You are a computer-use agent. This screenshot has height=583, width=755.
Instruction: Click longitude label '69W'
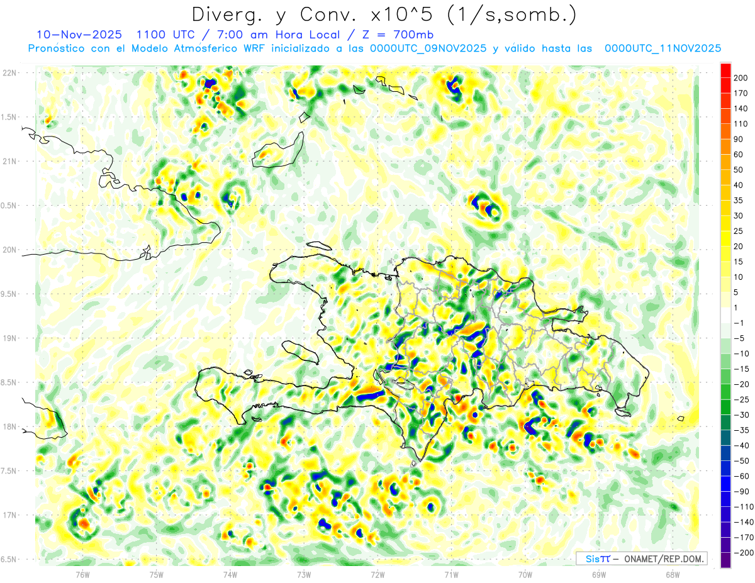point(598,575)
